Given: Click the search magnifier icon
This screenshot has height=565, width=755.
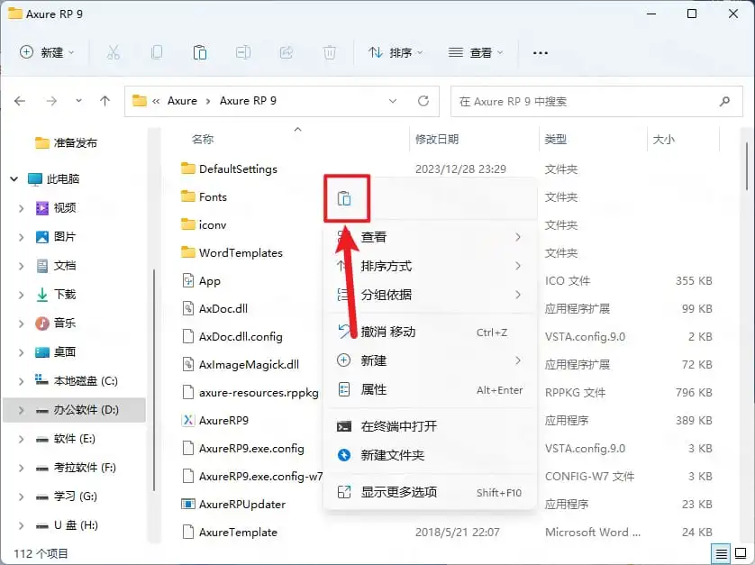Looking at the screenshot, I should 724,101.
